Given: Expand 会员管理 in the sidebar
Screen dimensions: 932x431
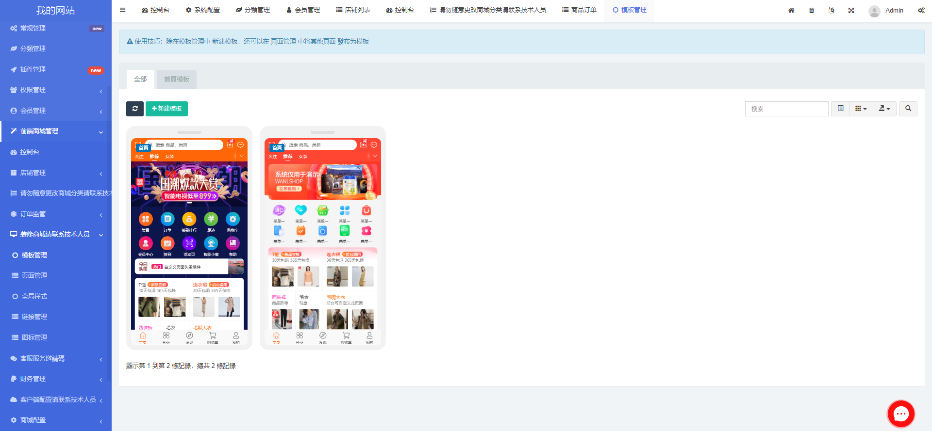Looking at the screenshot, I should point(56,111).
